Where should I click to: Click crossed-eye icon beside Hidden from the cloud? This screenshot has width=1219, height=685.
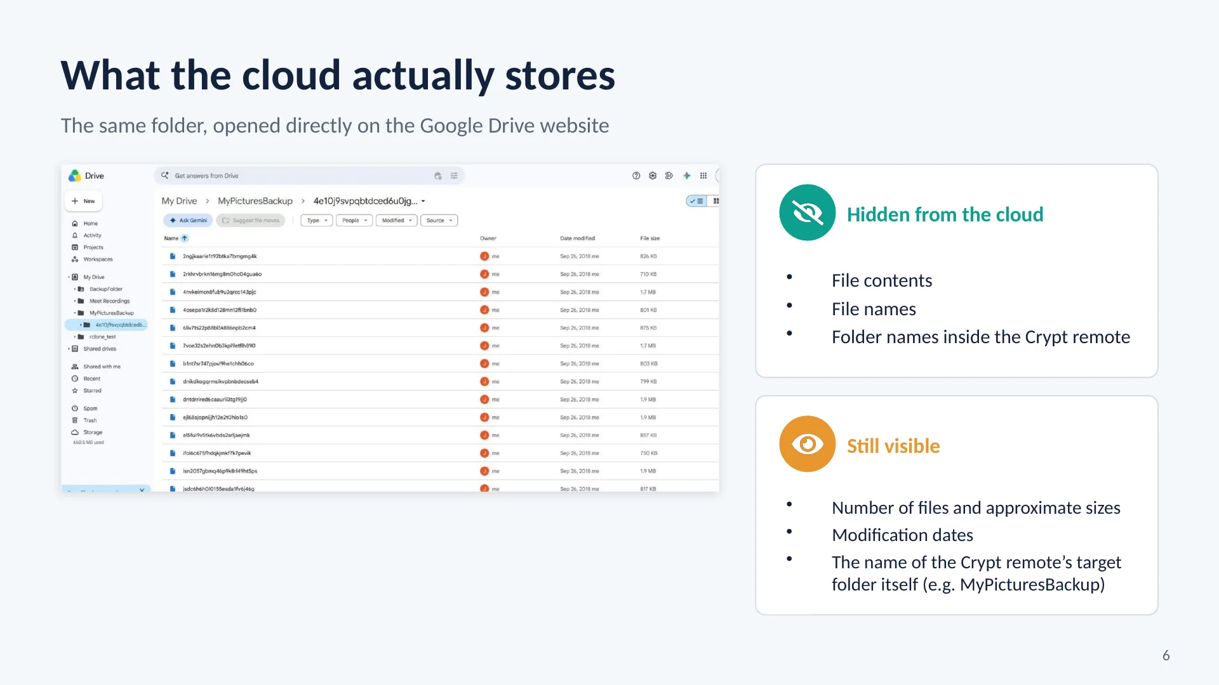pos(808,212)
